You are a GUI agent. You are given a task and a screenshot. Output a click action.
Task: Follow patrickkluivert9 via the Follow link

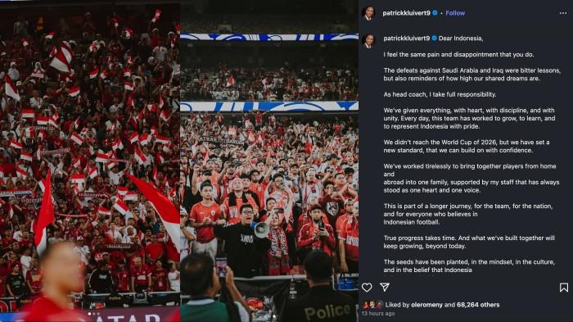click(455, 13)
